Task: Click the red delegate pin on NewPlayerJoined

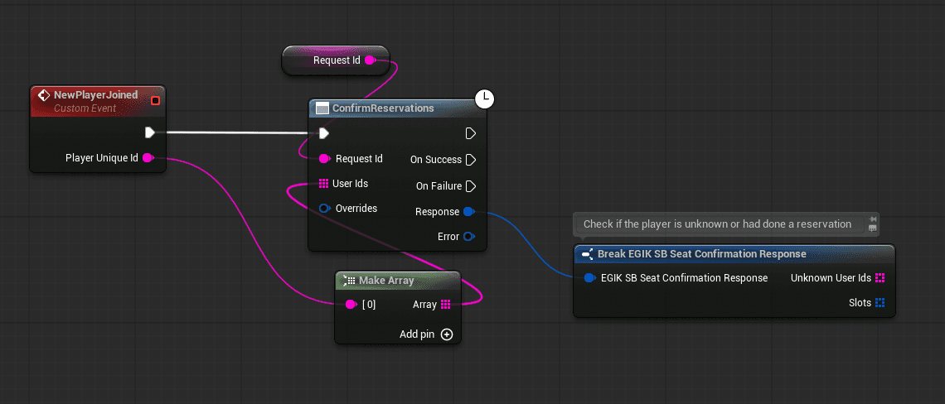Action: [x=155, y=100]
